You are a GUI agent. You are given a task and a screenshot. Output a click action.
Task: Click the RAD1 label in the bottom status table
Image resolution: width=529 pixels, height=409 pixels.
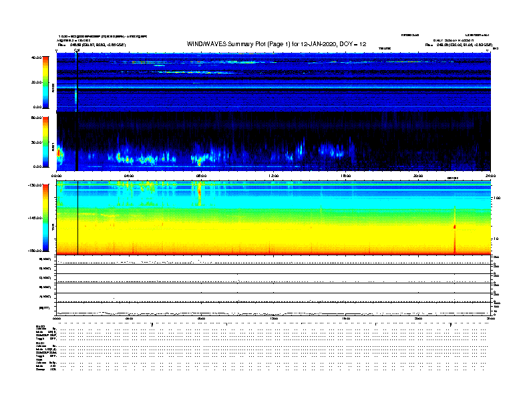click(x=40, y=344)
